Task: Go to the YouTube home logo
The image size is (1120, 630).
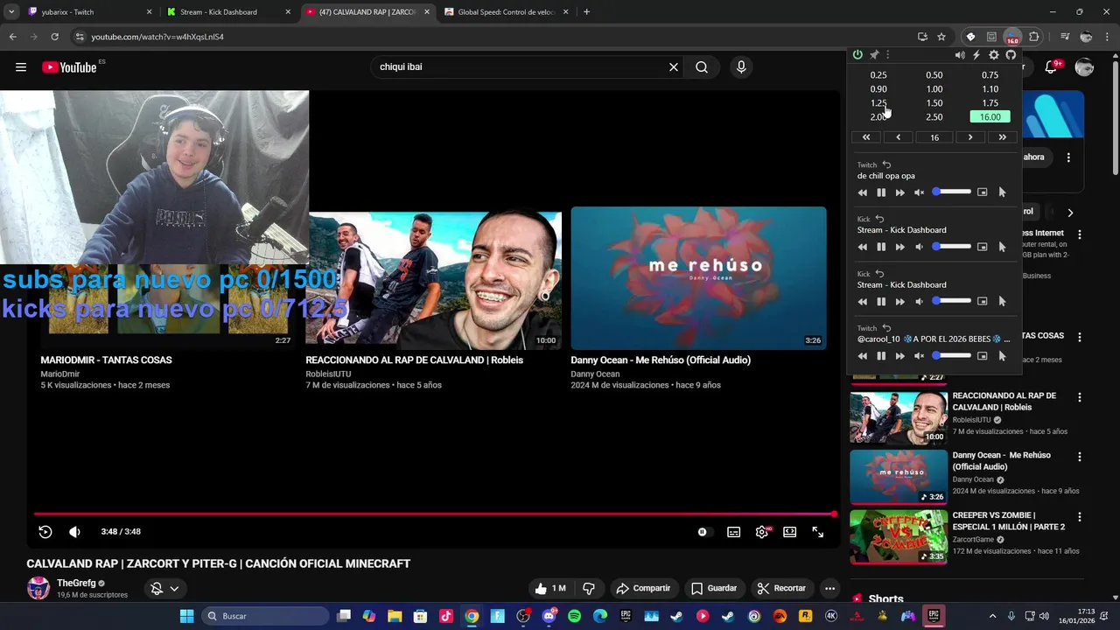Action: pos(69,67)
